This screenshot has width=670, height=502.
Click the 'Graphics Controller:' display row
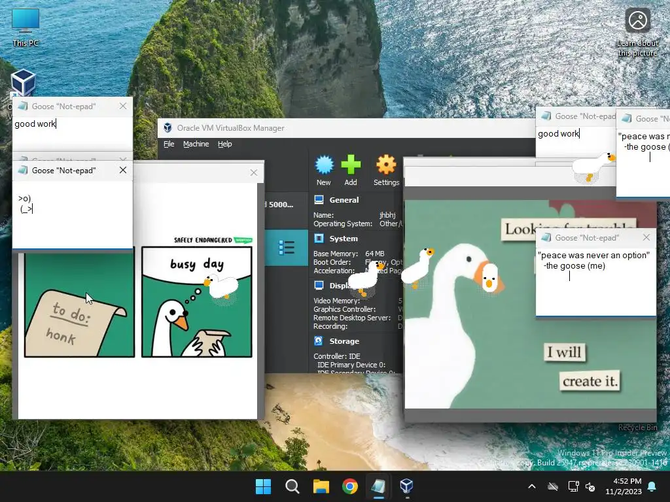344,309
